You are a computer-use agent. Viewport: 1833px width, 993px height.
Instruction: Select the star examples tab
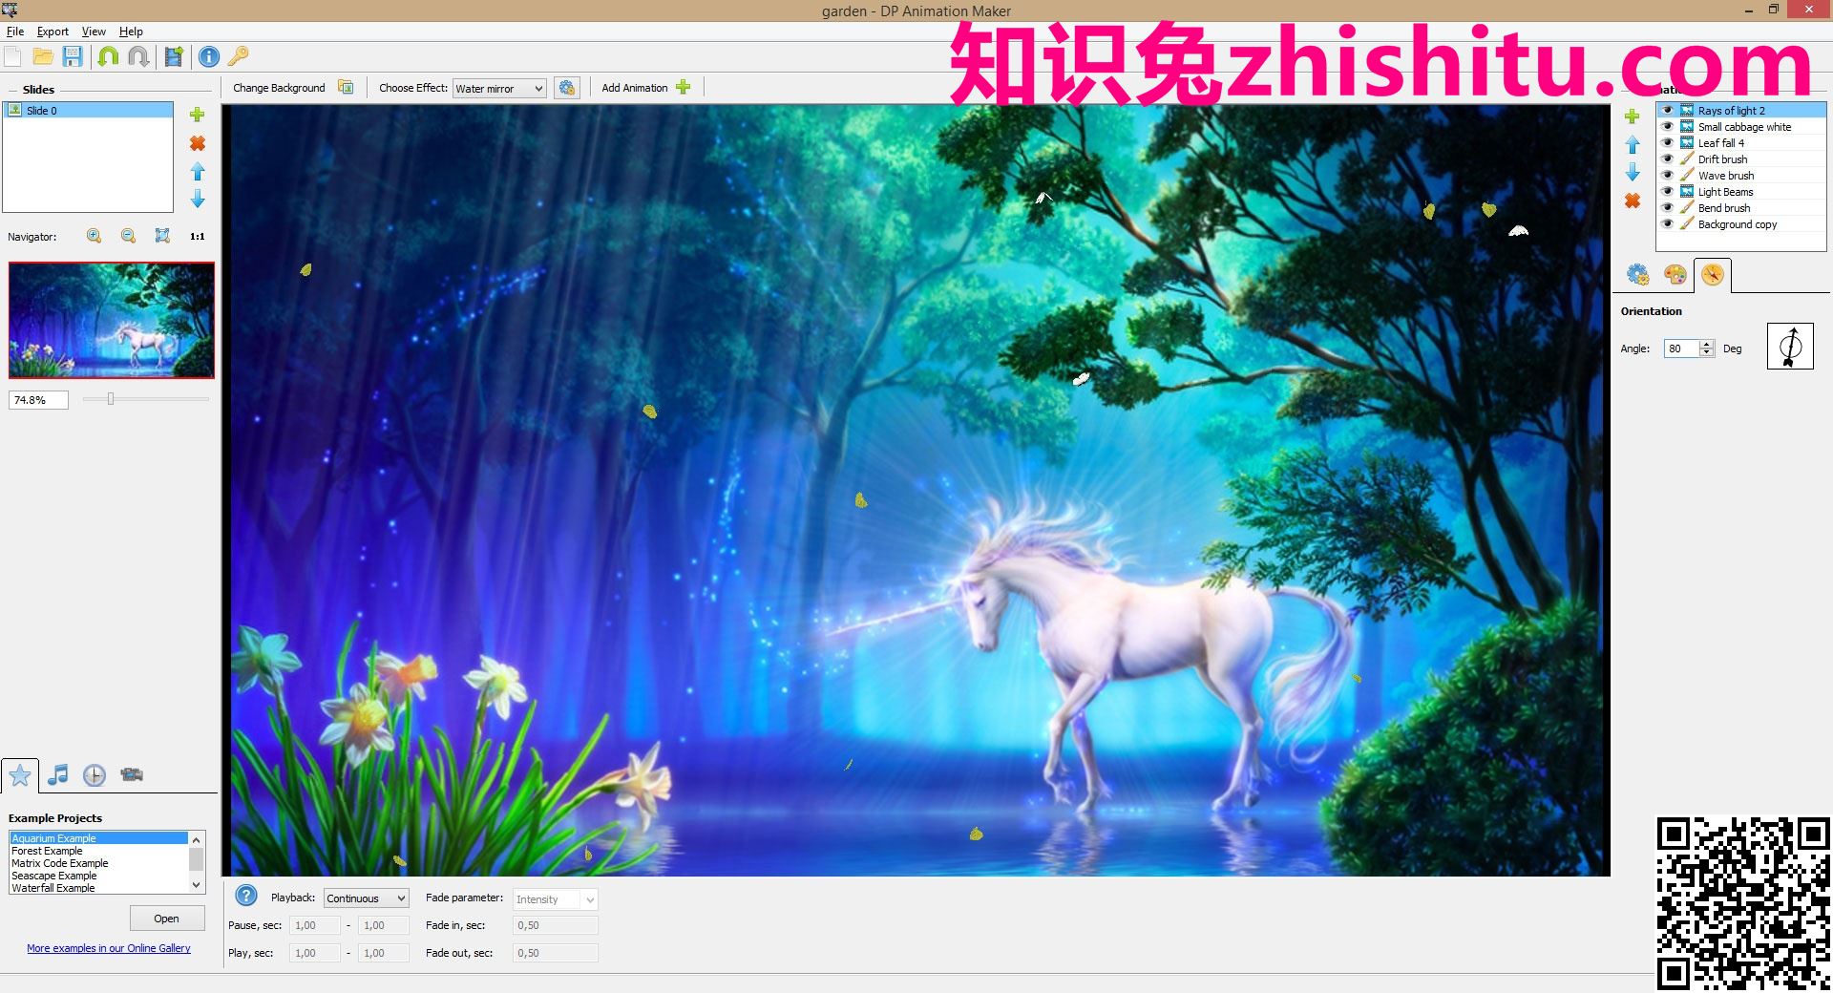coord(19,775)
